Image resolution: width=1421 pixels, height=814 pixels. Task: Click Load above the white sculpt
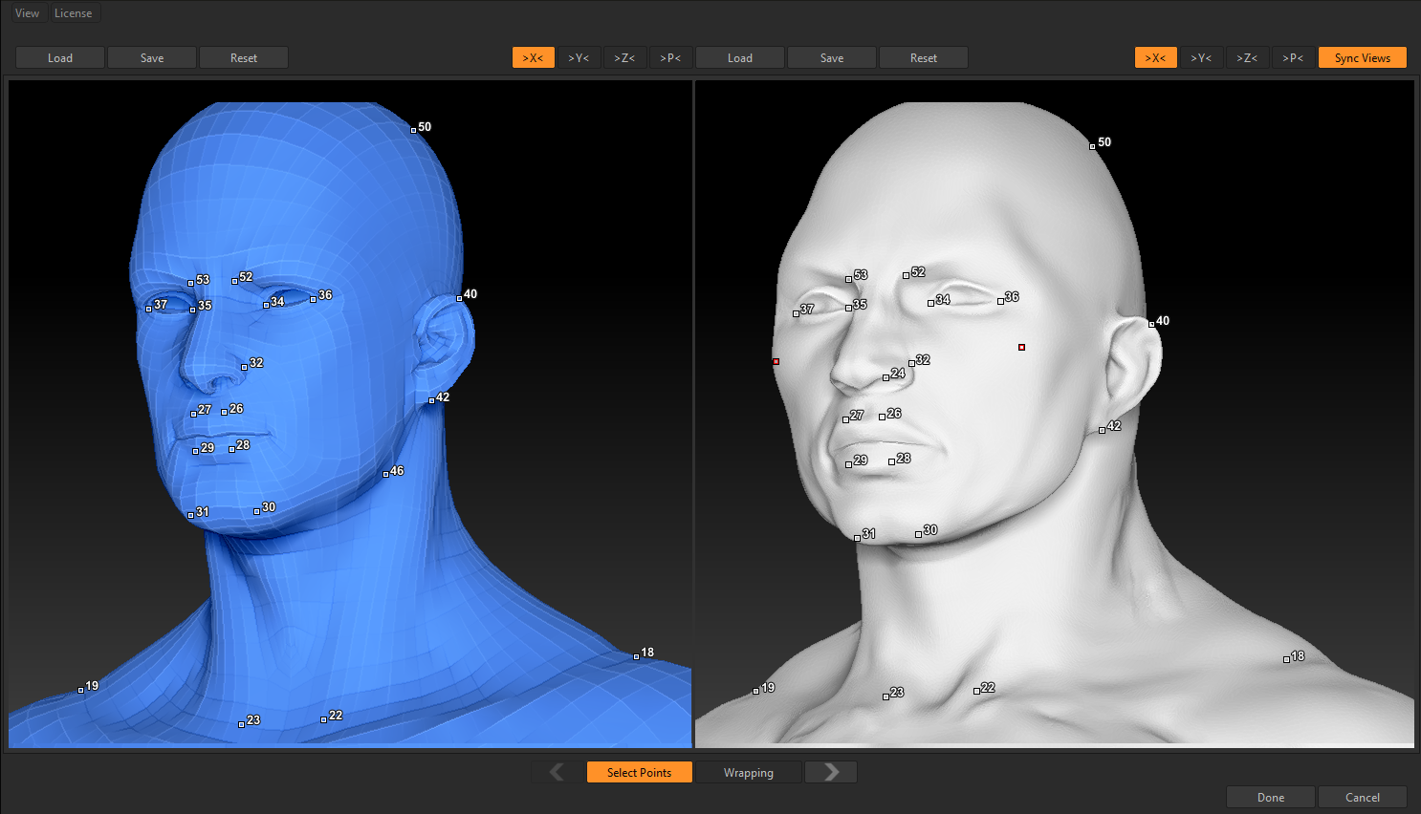tap(740, 58)
